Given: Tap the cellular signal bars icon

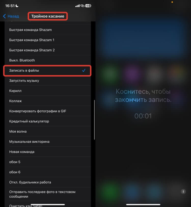Looking at the screenshot, I should [77, 6].
